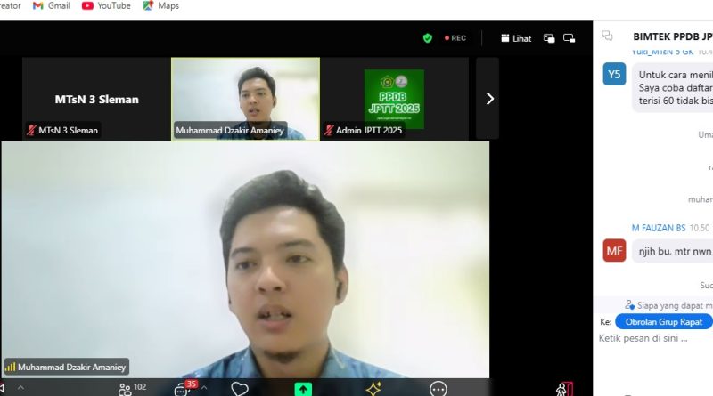
Task: Select the MTsN 3 Sleman video tile
Action: [94, 99]
